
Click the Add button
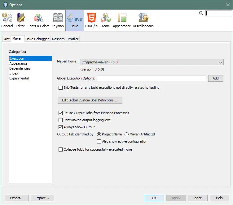[216, 78]
